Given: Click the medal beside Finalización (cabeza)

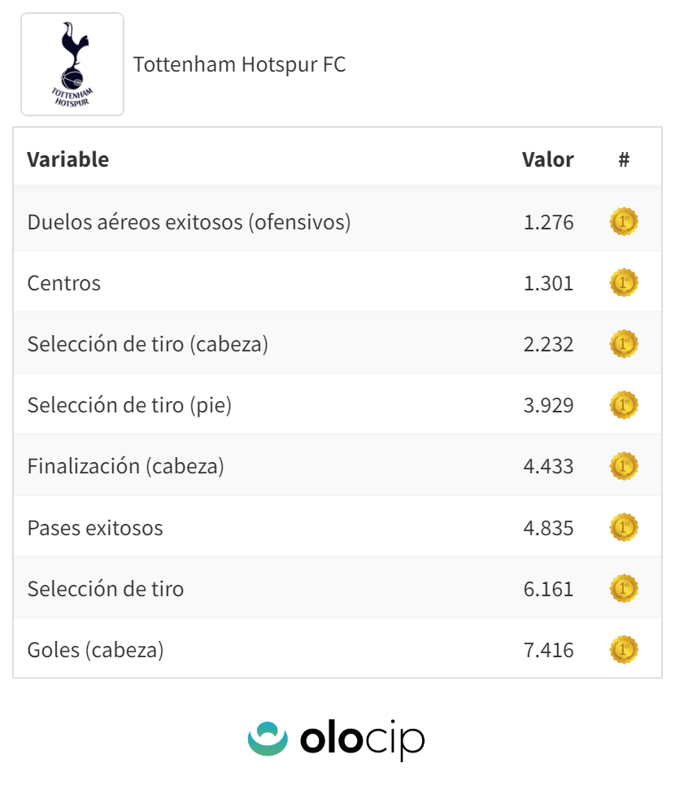Looking at the screenshot, I should (x=624, y=466).
